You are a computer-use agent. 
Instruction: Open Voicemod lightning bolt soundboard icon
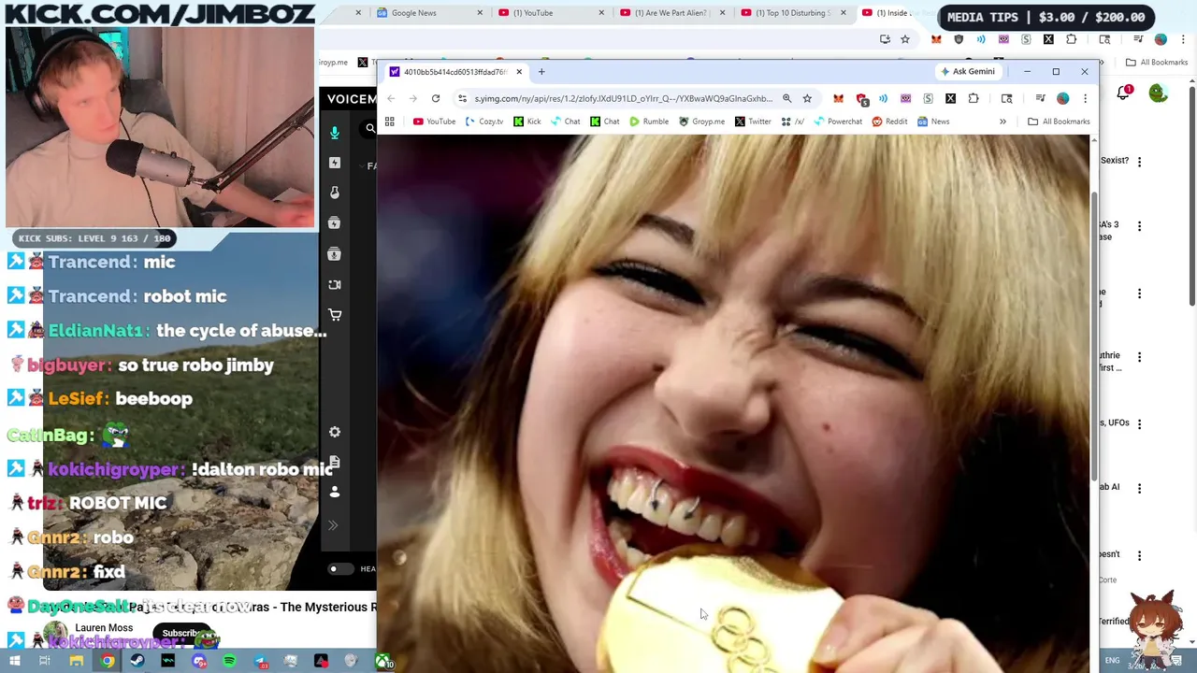335,163
